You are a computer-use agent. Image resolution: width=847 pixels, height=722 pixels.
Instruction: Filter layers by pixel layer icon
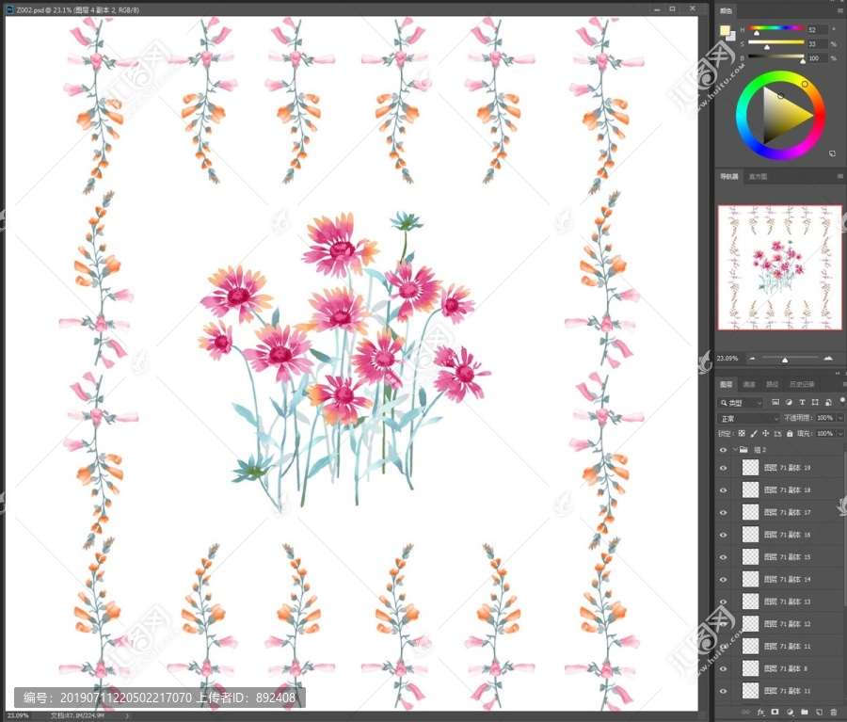click(775, 402)
